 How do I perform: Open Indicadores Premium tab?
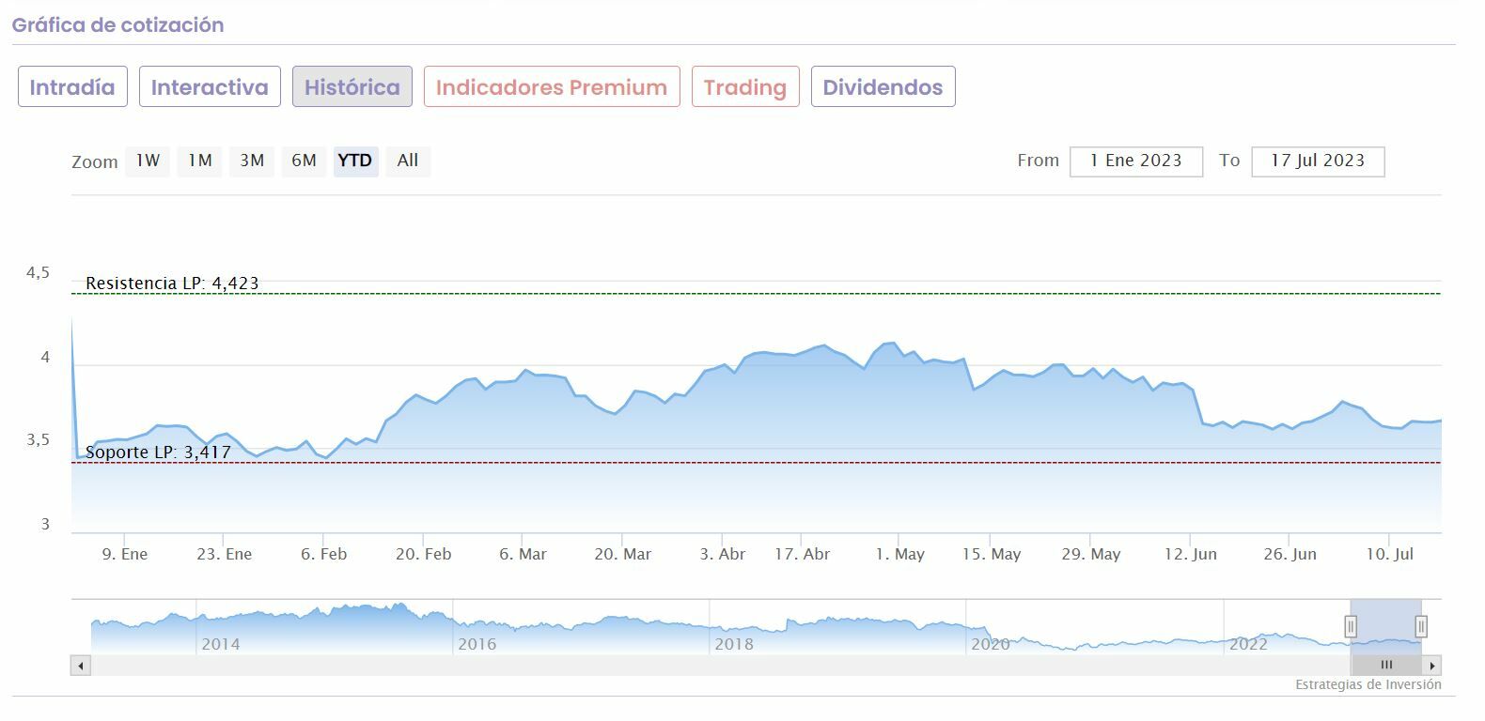[x=552, y=86]
